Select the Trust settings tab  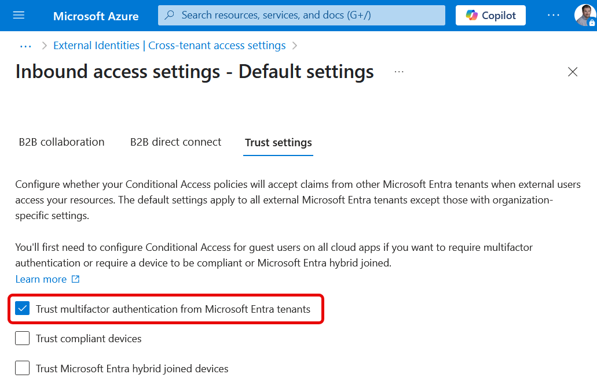pos(278,143)
